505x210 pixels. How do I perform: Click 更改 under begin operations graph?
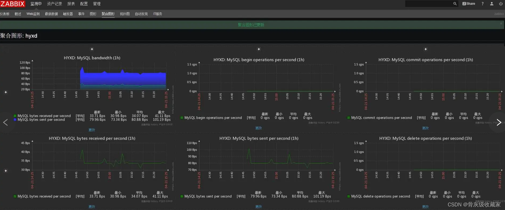click(259, 128)
